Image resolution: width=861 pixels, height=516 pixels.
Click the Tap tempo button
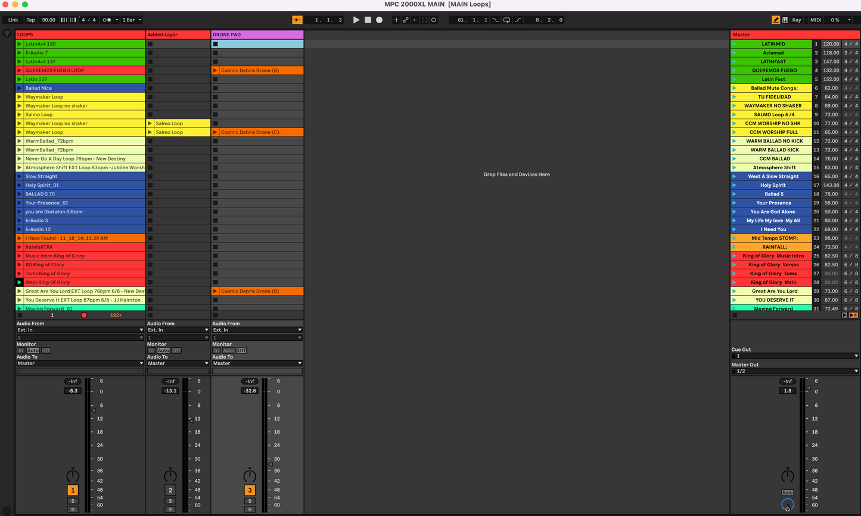tap(30, 20)
